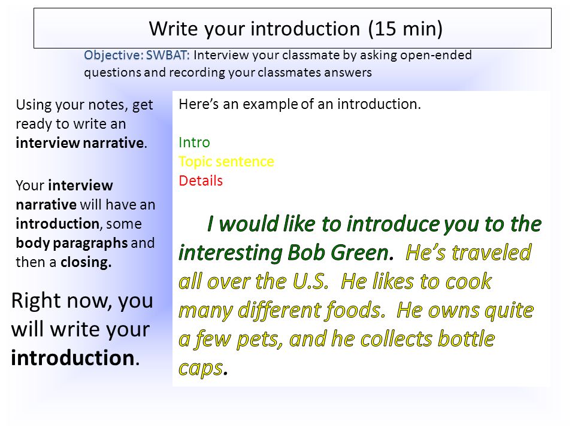Select the text "Here's an example of an introduction."
Viewport: 575px width, 431px height.
(x=299, y=104)
